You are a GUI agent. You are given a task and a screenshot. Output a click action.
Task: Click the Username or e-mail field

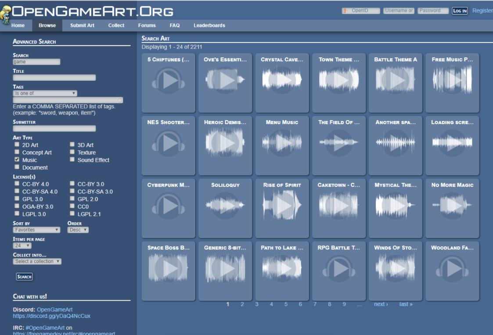click(399, 11)
